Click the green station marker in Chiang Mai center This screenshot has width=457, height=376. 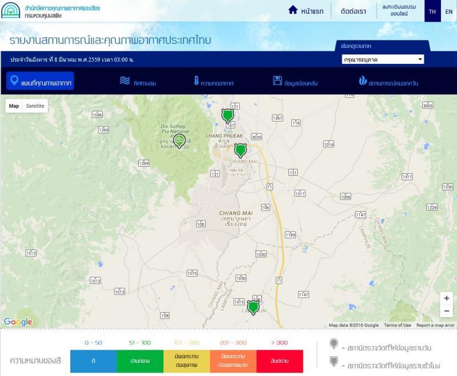coord(240,150)
